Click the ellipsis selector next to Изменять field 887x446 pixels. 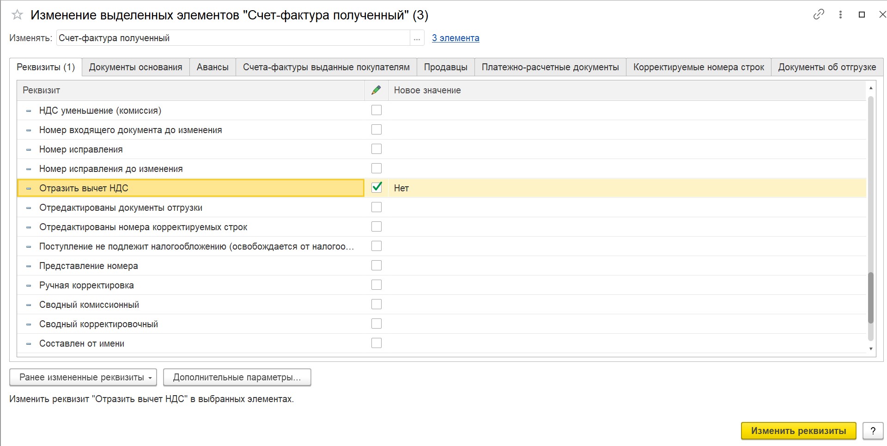[417, 38]
